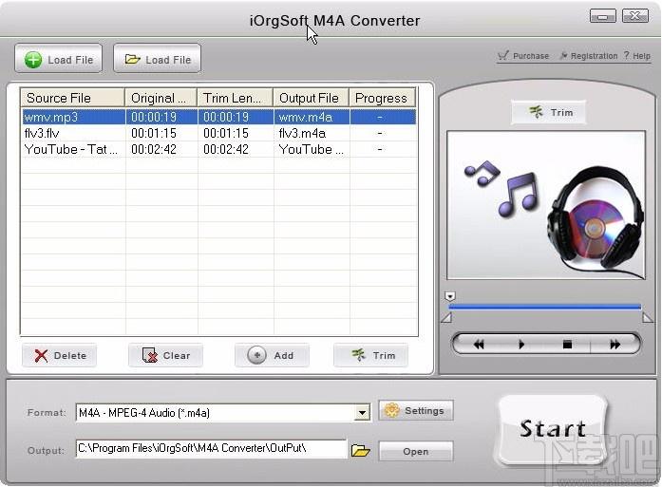The image size is (662, 487).
Task: Click the playhead position handle above the slider
Action: 449,296
